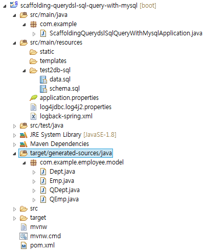This screenshot has height=250, width=207.
Task: Select the pom.xml file name
Action: pos(42,245)
